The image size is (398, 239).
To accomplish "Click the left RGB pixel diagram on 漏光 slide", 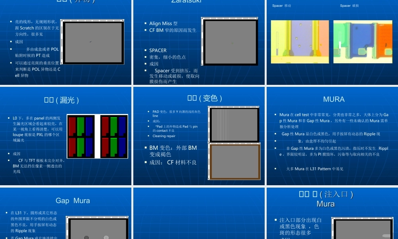I will pos(81,136).
